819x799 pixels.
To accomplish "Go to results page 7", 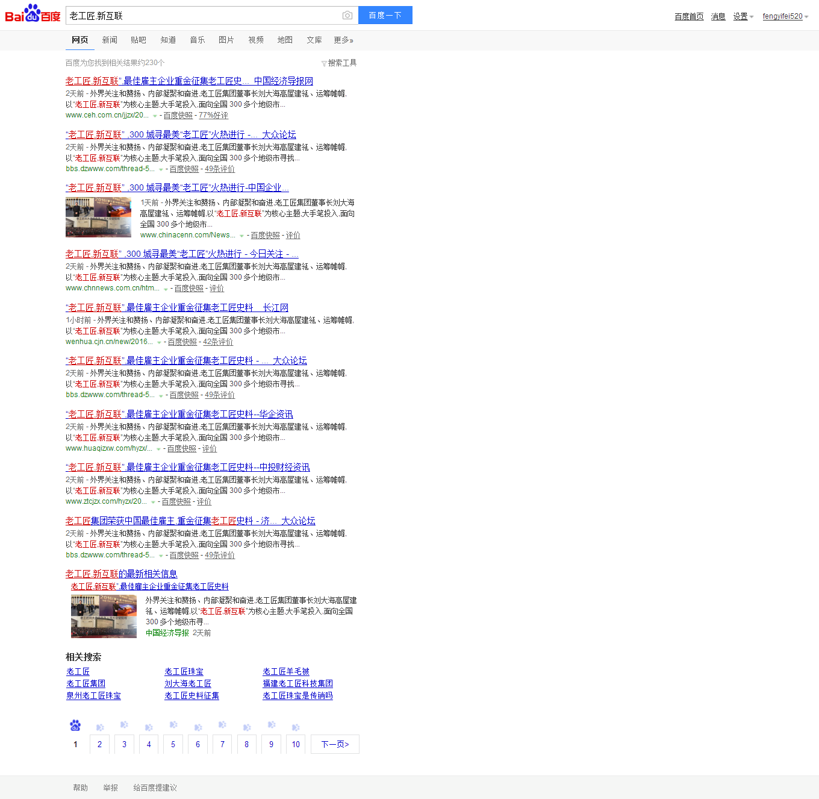I will click(x=222, y=744).
